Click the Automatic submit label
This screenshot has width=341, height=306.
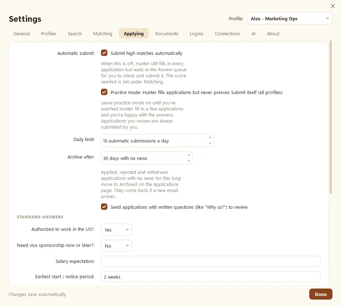click(x=76, y=53)
